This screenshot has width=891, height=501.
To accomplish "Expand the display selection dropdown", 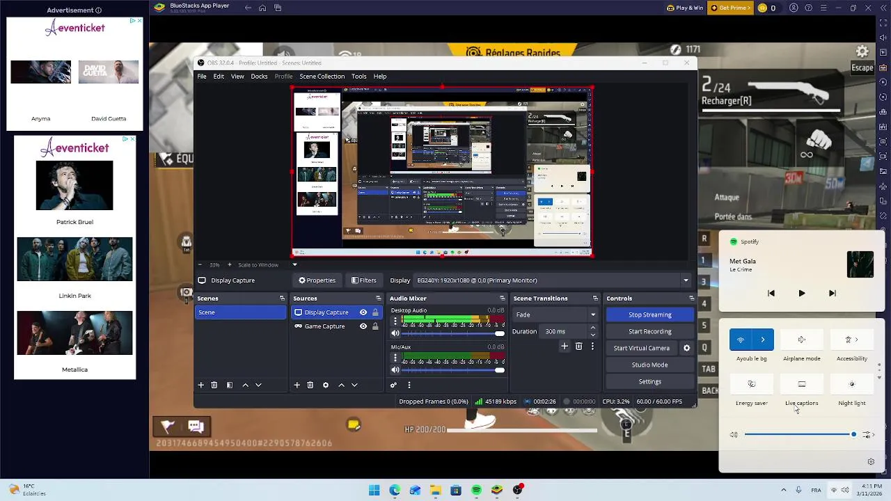I will click(x=686, y=280).
